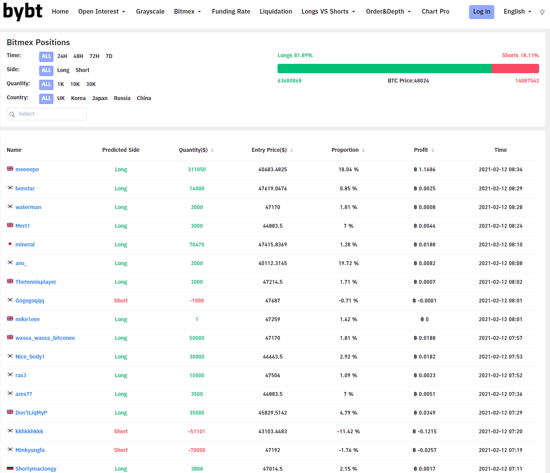The image size is (550, 473).
Task: Select ALL in the Time filter
Action: 46,56
